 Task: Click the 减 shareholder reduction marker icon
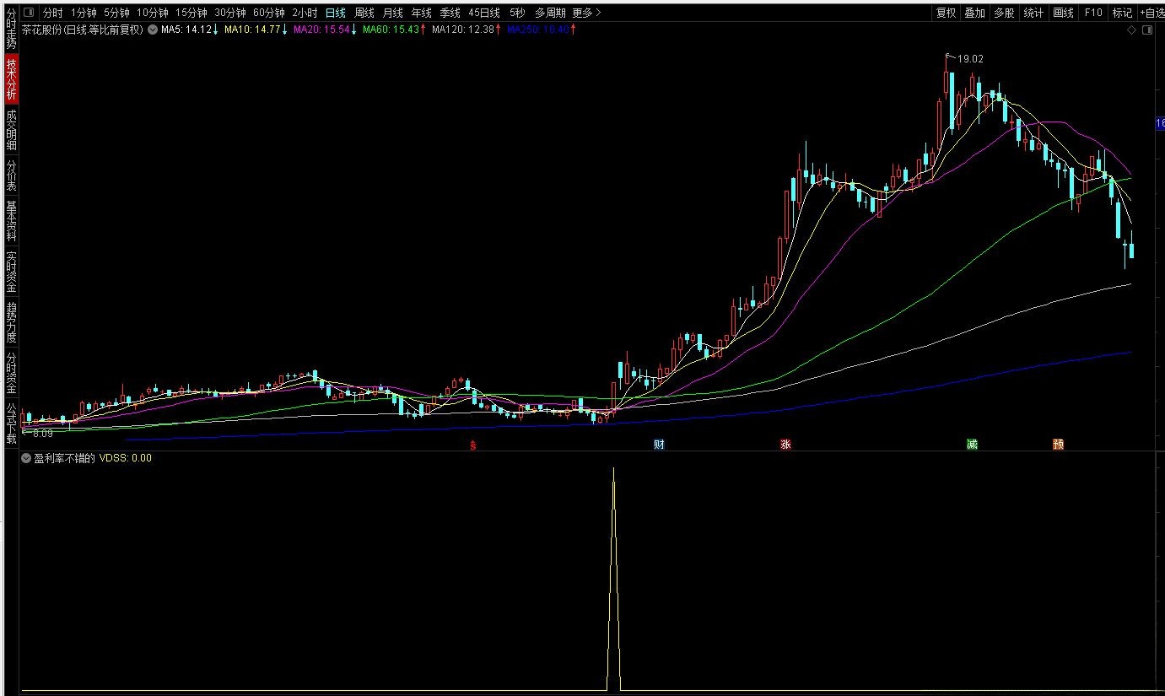[973, 444]
